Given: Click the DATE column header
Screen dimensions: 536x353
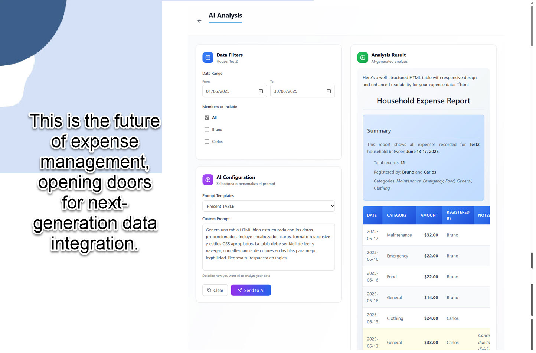Looking at the screenshot, I should [x=372, y=215].
